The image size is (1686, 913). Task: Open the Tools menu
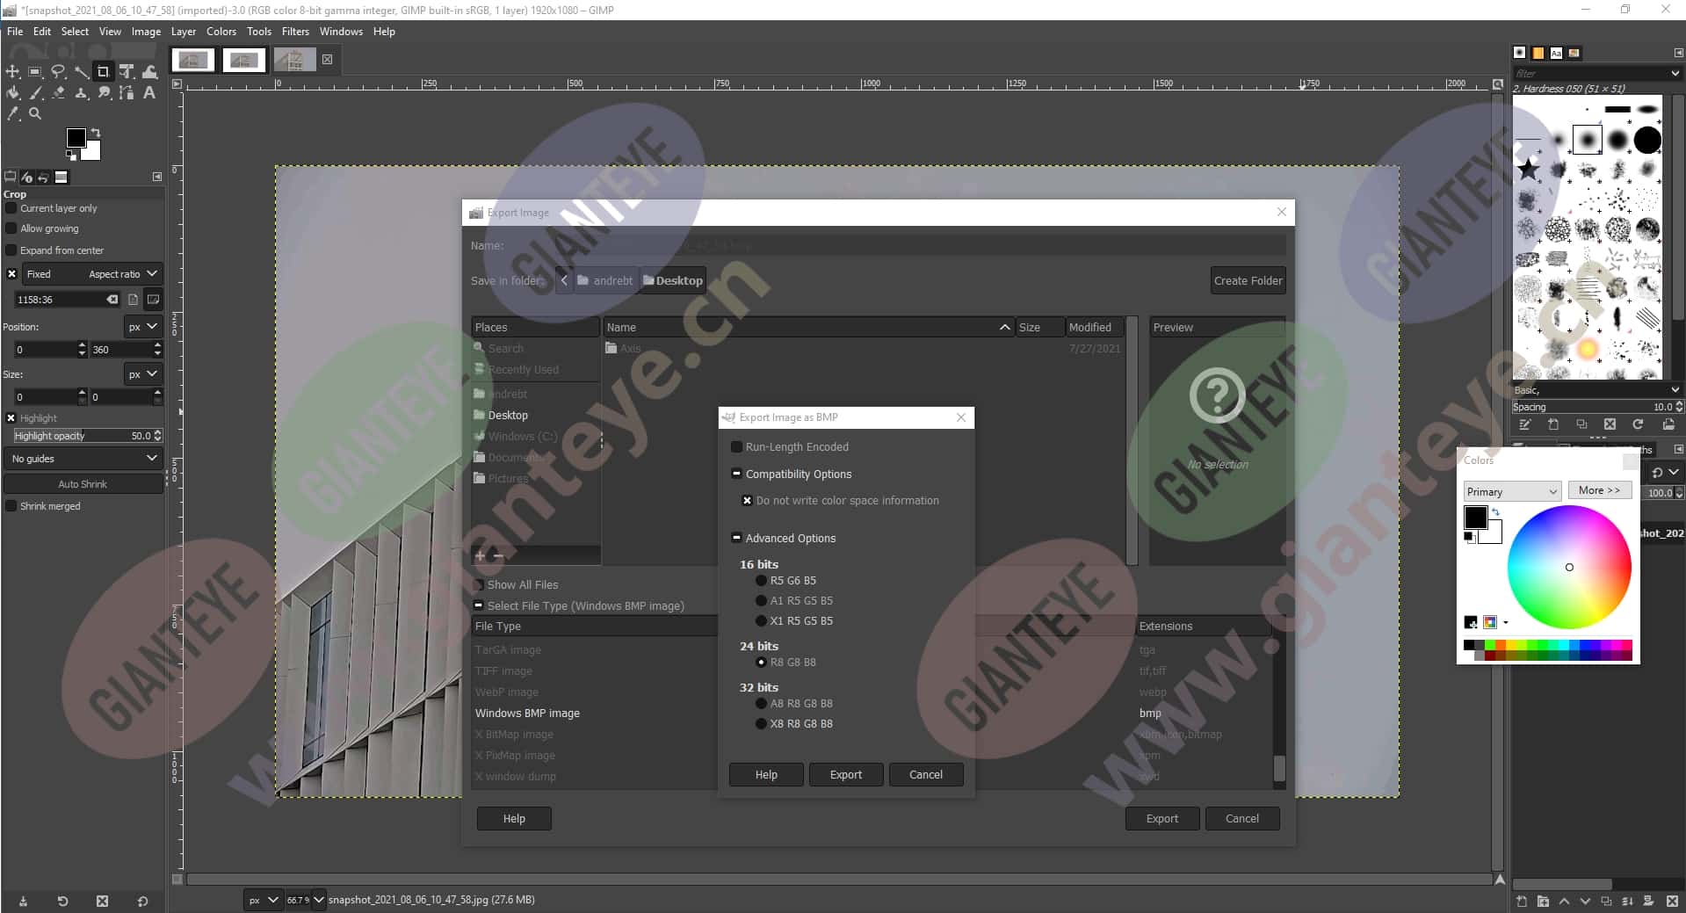coord(259,32)
